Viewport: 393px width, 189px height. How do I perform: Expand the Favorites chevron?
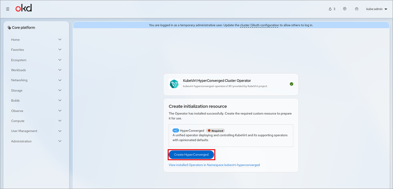60,49
